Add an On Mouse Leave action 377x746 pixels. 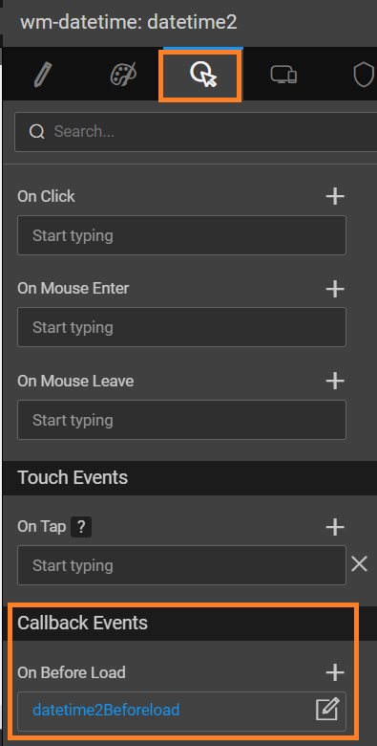pyautogui.click(x=335, y=381)
